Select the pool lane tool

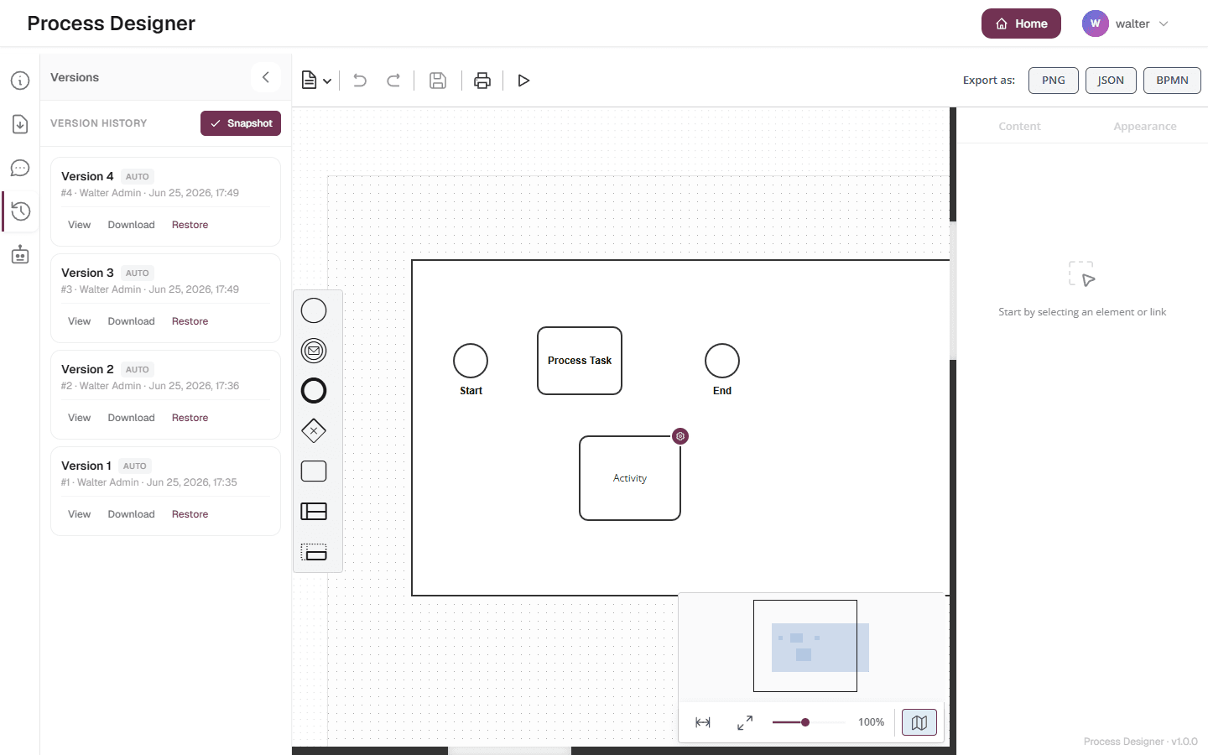[314, 512]
